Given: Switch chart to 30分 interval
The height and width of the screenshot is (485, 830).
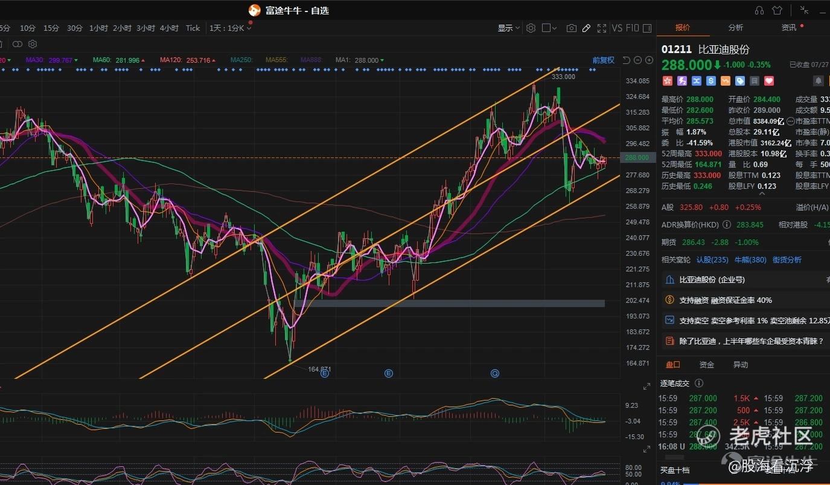Looking at the screenshot, I should tap(75, 28).
